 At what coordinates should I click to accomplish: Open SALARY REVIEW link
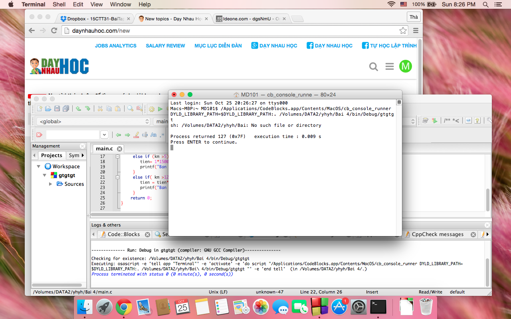click(165, 46)
